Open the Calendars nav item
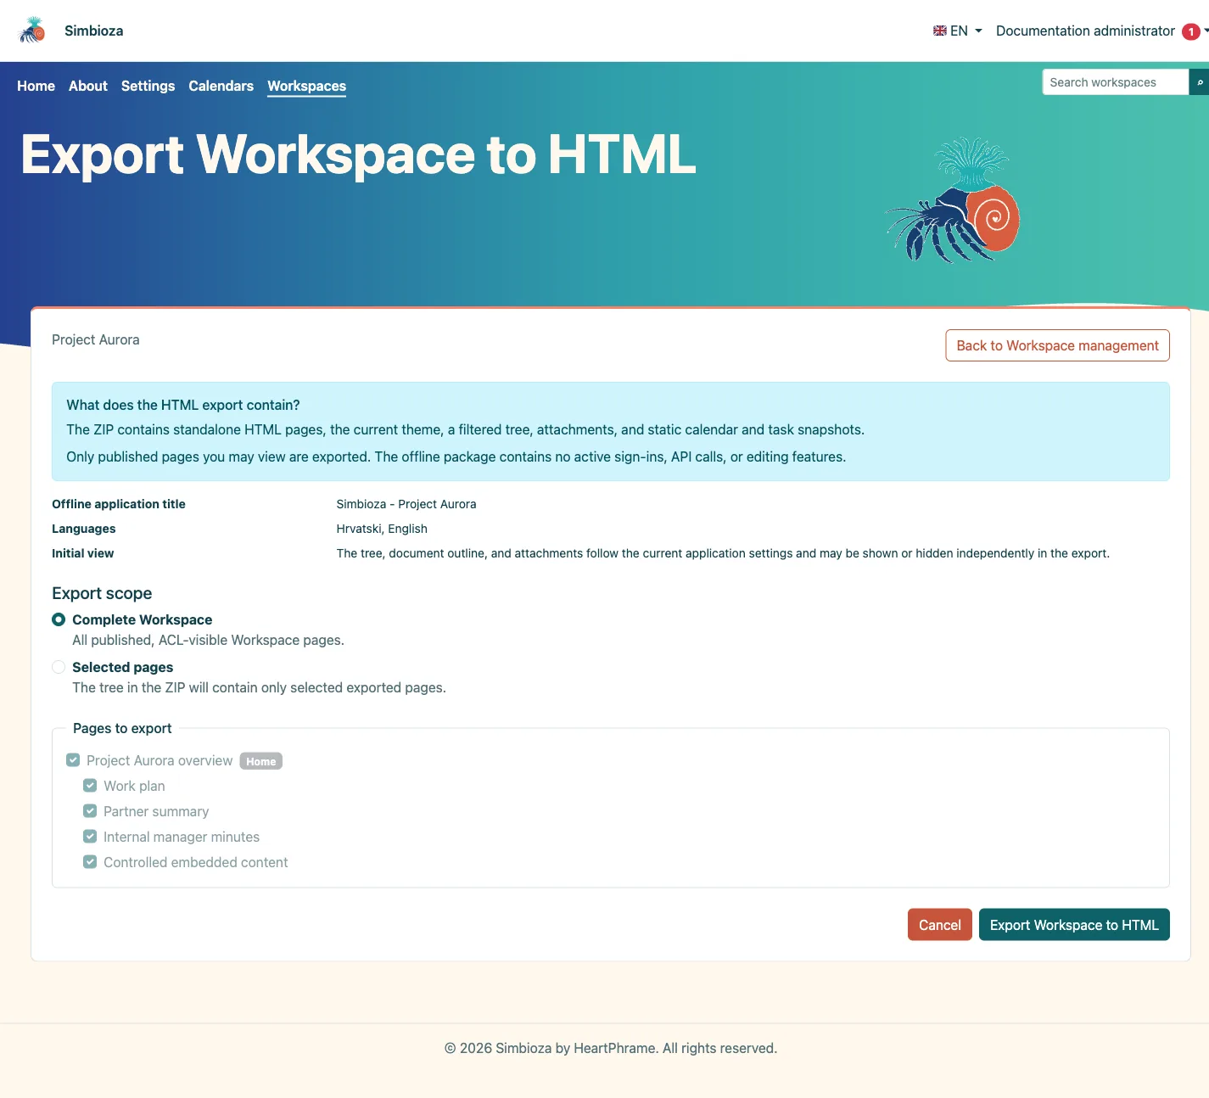The height and width of the screenshot is (1098, 1209). tap(221, 86)
